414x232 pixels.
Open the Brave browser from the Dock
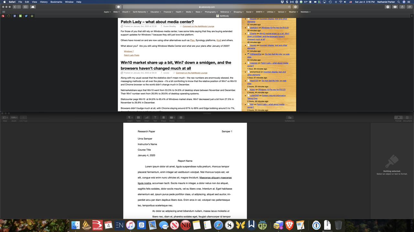pyautogui.click(x=289, y=225)
